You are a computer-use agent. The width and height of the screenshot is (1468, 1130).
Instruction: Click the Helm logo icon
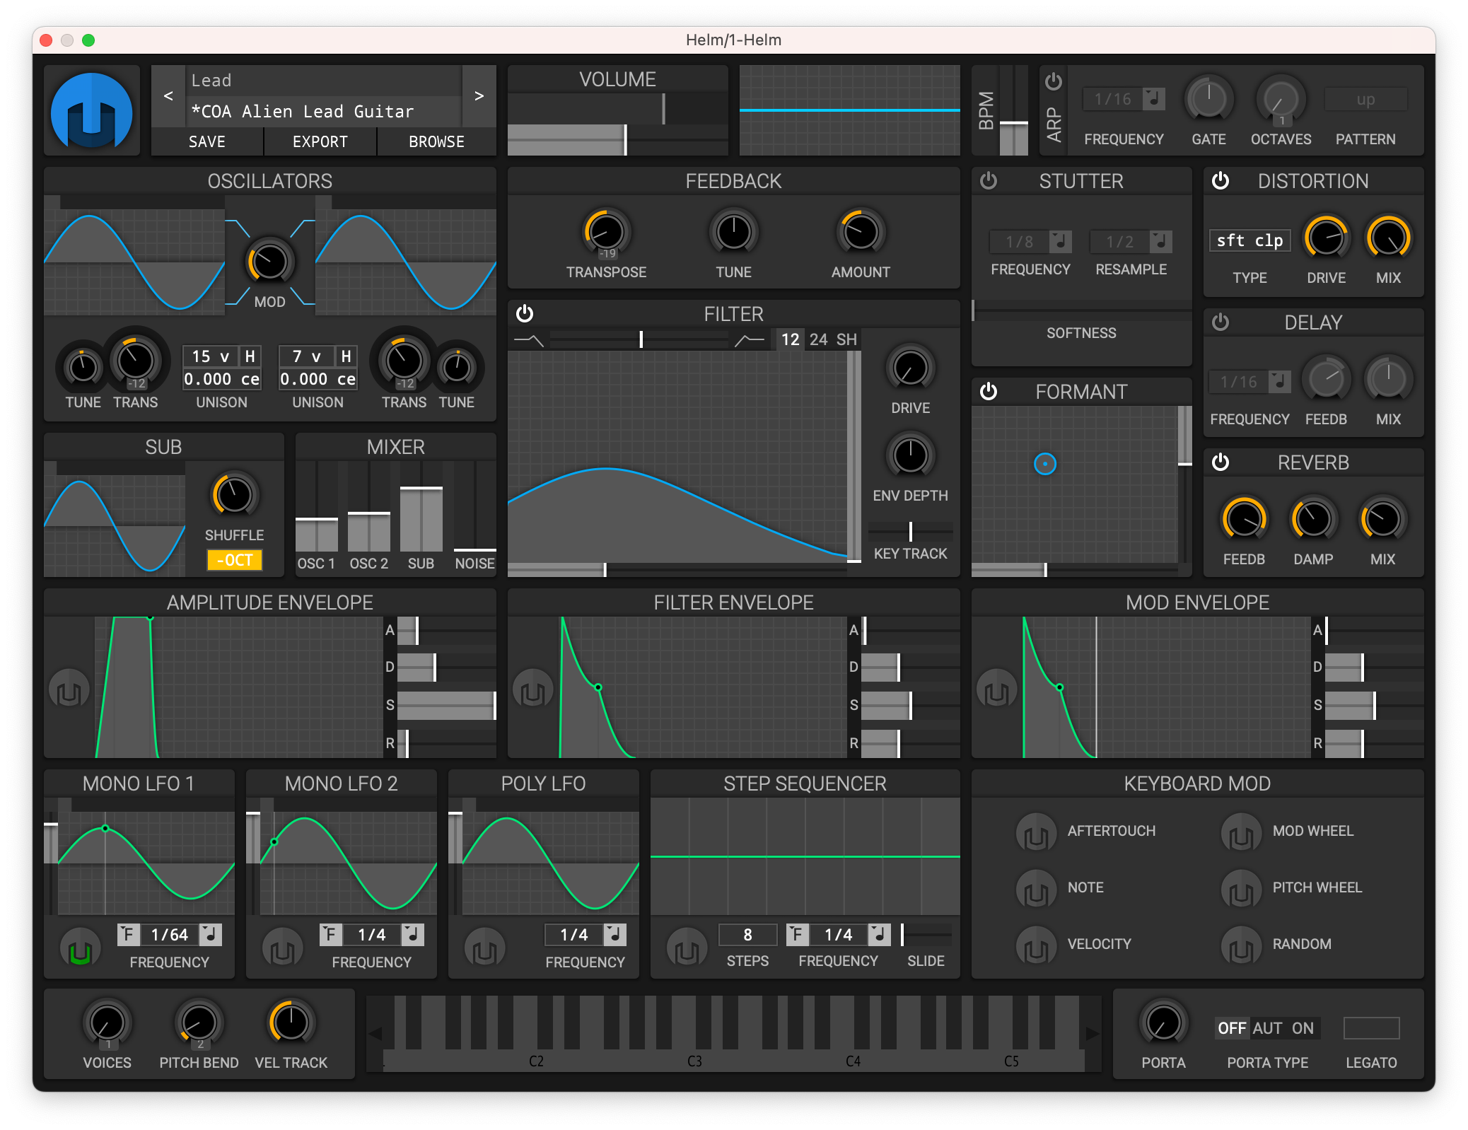pos(92,111)
